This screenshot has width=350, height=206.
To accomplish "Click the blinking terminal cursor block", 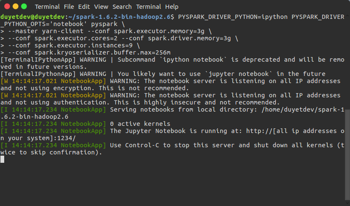I will (2, 159).
